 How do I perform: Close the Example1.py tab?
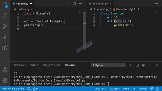pyautogui.click(x=110, y=4)
